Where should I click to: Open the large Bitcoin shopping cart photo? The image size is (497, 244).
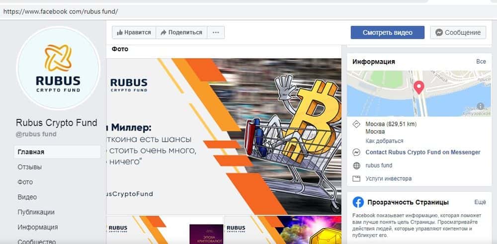click(224, 136)
